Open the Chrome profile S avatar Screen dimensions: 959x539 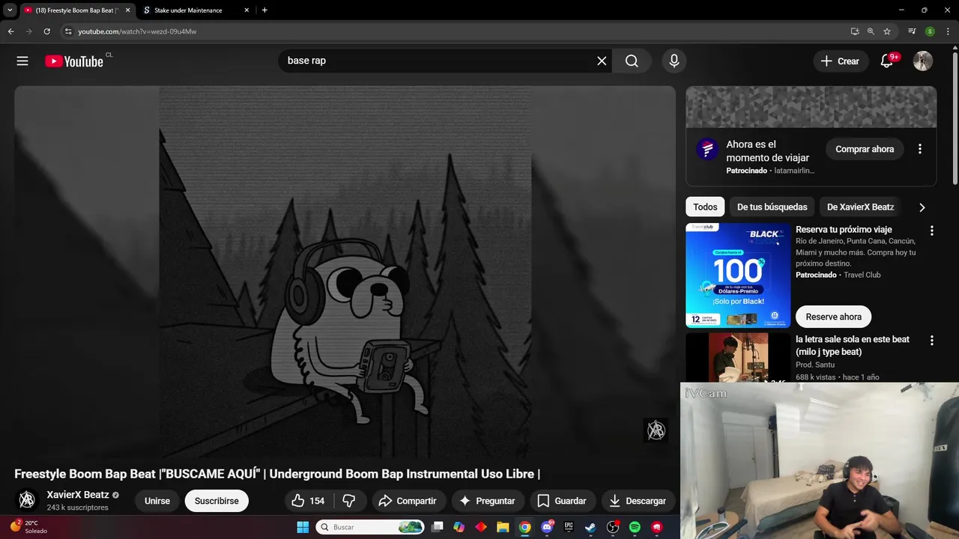930,31
